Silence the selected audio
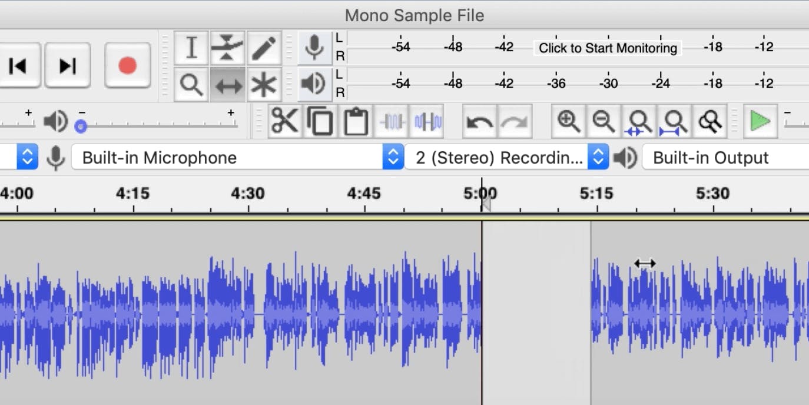Image resolution: width=809 pixels, height=405 pixels. pyautogui.click(x=426, y=121)
